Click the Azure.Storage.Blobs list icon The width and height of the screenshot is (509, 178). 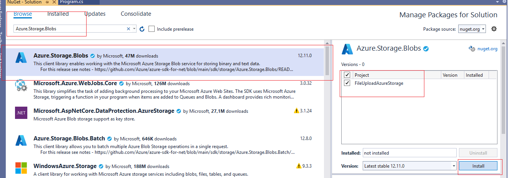[21, 58]
